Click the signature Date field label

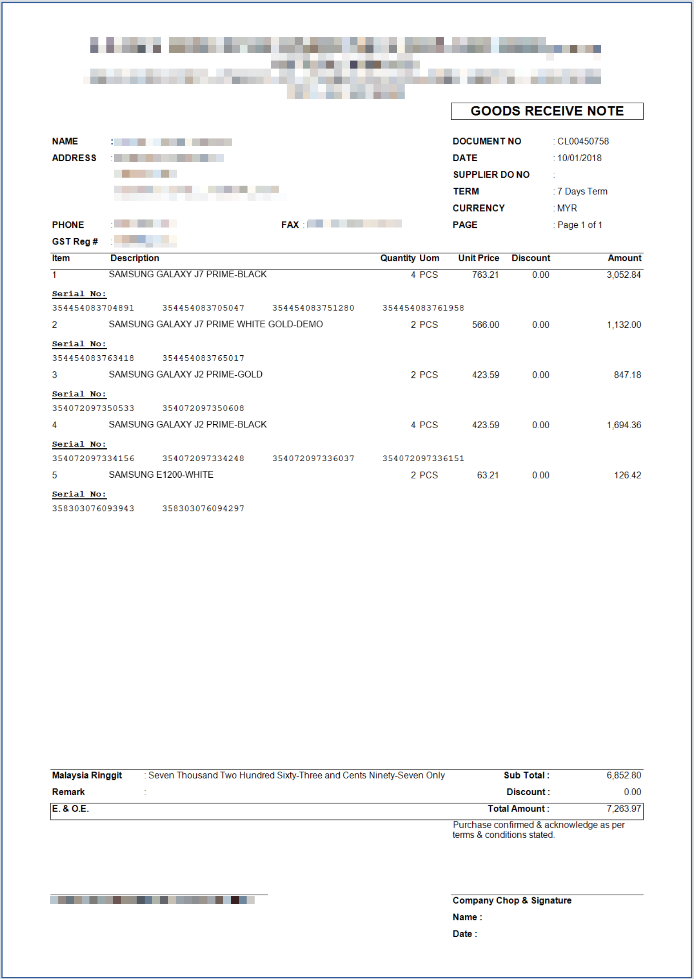click(x=465, y=934)
